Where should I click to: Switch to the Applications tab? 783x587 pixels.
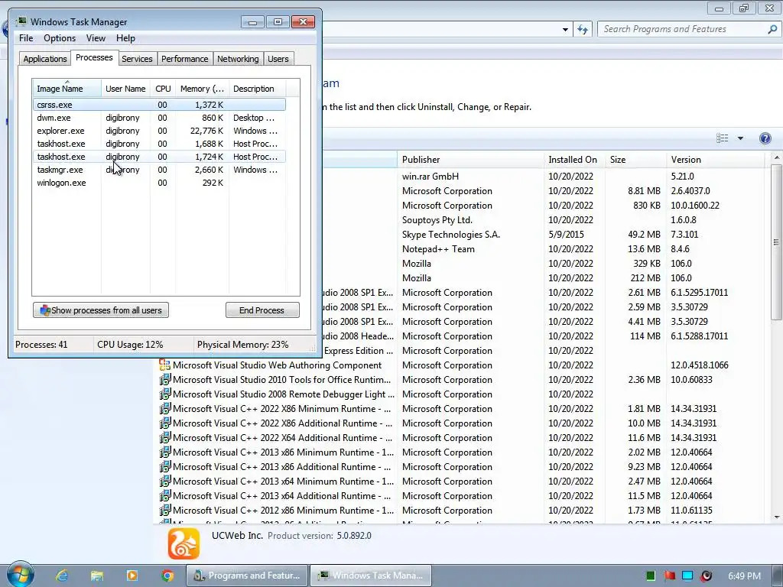pos(45,59)
